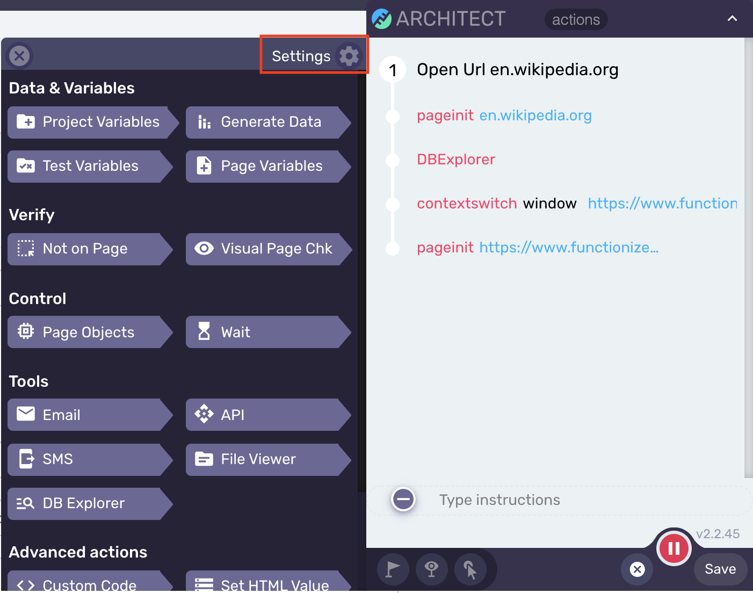
Task: Save the test
Action: 720,569
